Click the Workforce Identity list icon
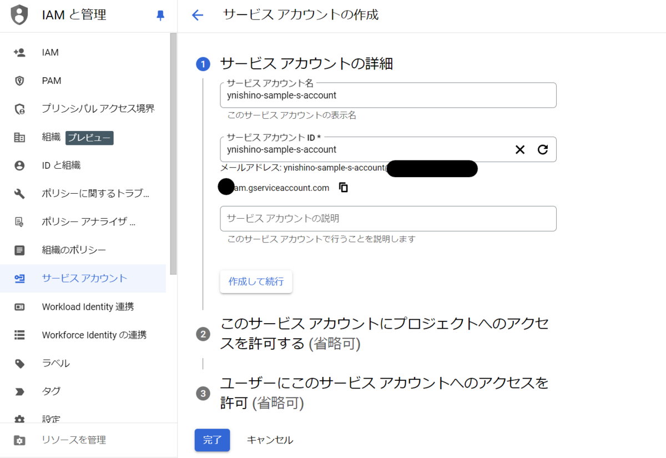Viewport: 666px width, 458px height. pos(19,335)
